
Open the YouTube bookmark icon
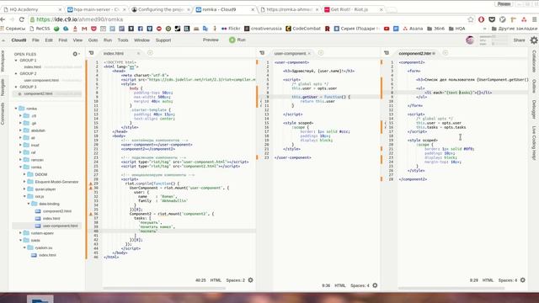(x=387, y=29)
